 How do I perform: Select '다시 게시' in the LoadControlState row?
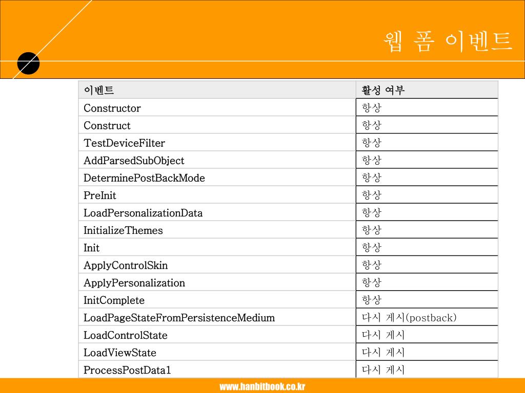(383, 335)
